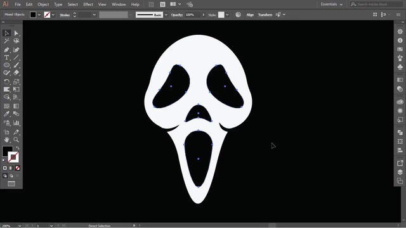Image resolution: width=406 pixels, height=228 pixels.
Task: Open the Edit menu
Action: coord(29,4)
